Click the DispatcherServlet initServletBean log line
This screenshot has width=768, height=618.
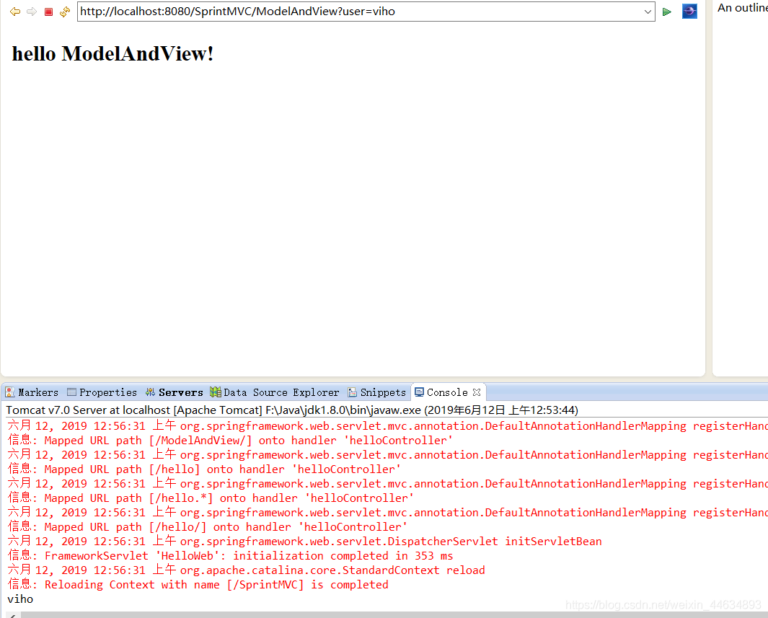(x=304, y=541)
